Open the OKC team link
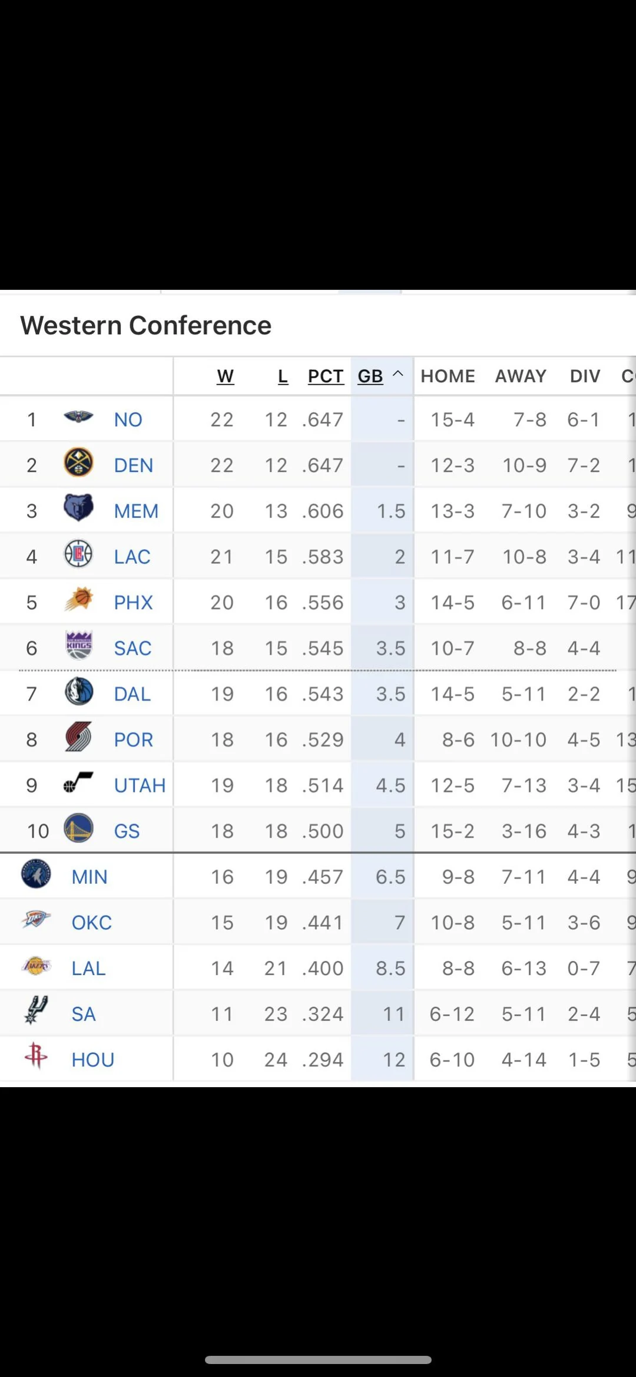The width and height of the screenshot is (636, 1377). click(x=91, y=923)
